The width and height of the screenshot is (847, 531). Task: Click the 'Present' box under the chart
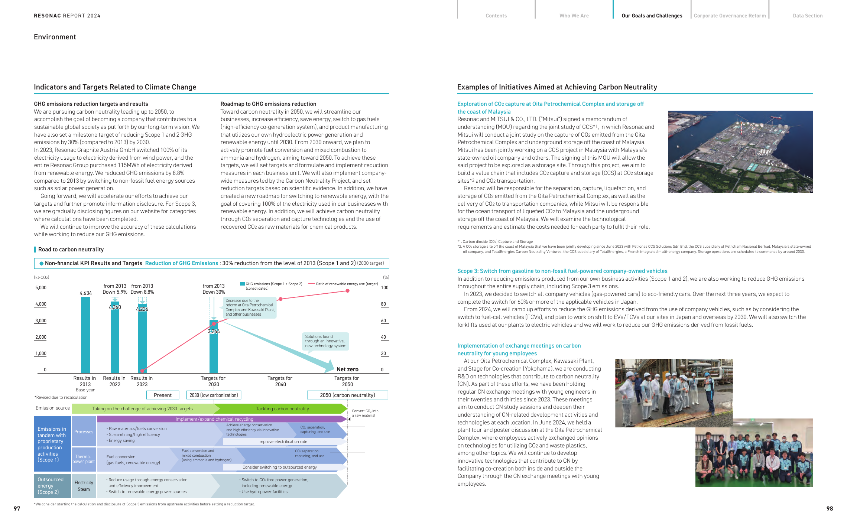(163, 395)
